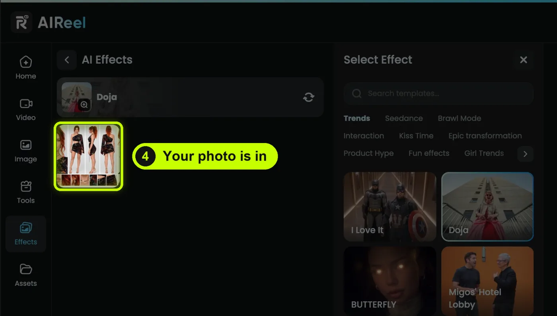Image resolution: width=557 pixels, height=316 pixels.
Task: Open the uploaded outfit photo thumbnail
Action: (88, 156)
